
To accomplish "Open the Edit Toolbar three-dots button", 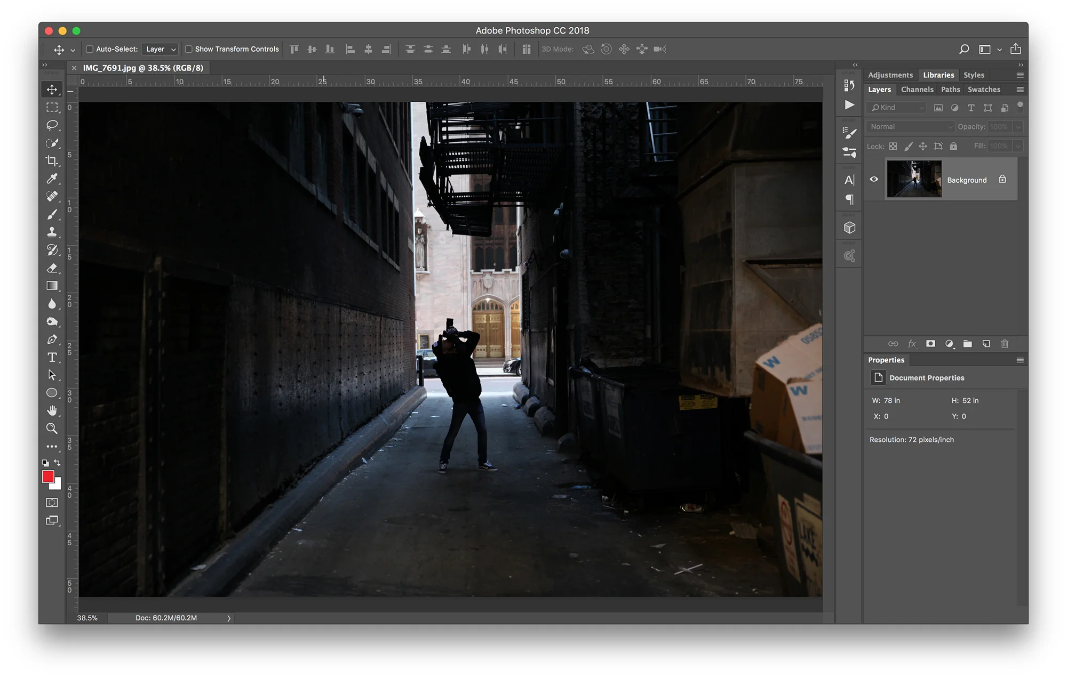I will point(52,447).
